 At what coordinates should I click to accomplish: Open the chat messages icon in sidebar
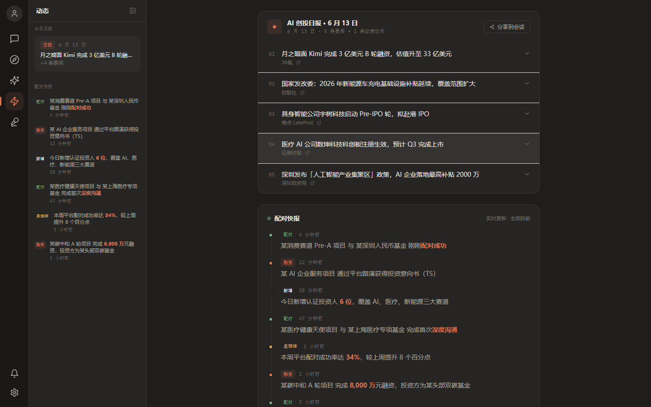(14, 39)
